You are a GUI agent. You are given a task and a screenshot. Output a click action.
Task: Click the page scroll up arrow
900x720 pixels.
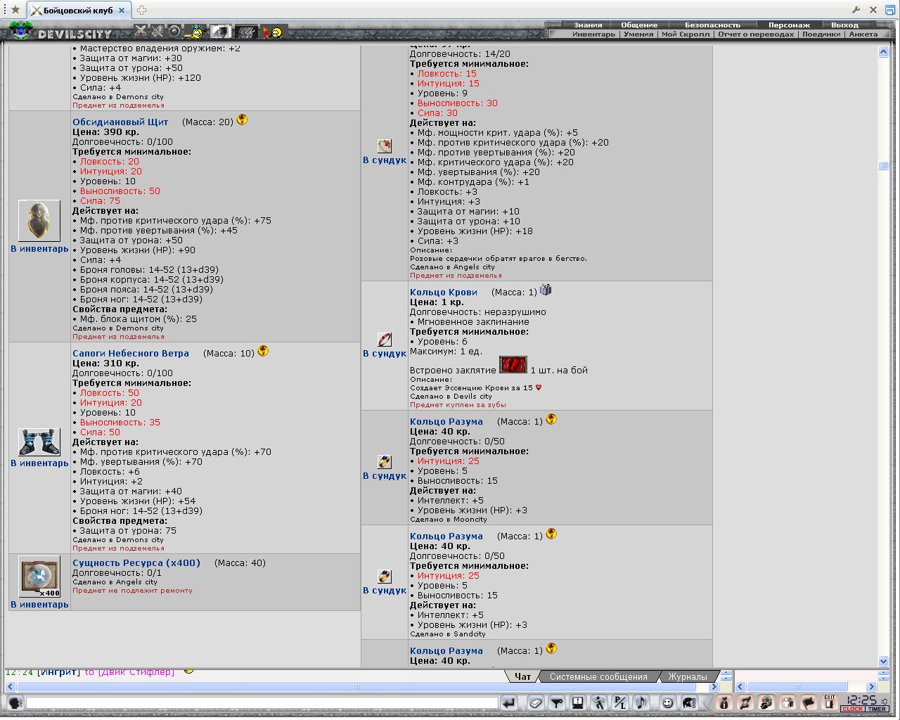884,51
